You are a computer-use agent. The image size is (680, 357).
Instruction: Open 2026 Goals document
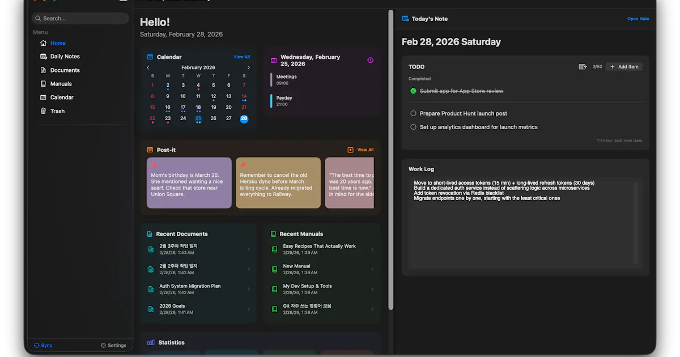(x=199, y=309)
